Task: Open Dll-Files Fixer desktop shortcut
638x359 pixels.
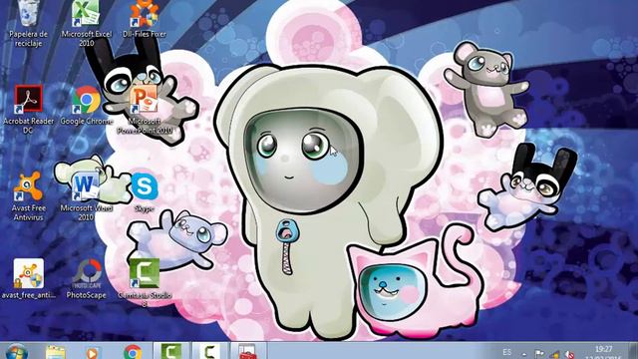Action: 144,20
